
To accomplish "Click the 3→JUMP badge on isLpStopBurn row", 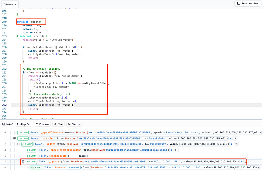I will [x=31, y=156].
